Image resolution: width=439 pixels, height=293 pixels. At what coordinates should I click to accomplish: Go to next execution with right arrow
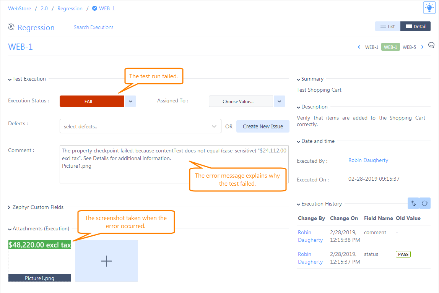pos(422,47)
